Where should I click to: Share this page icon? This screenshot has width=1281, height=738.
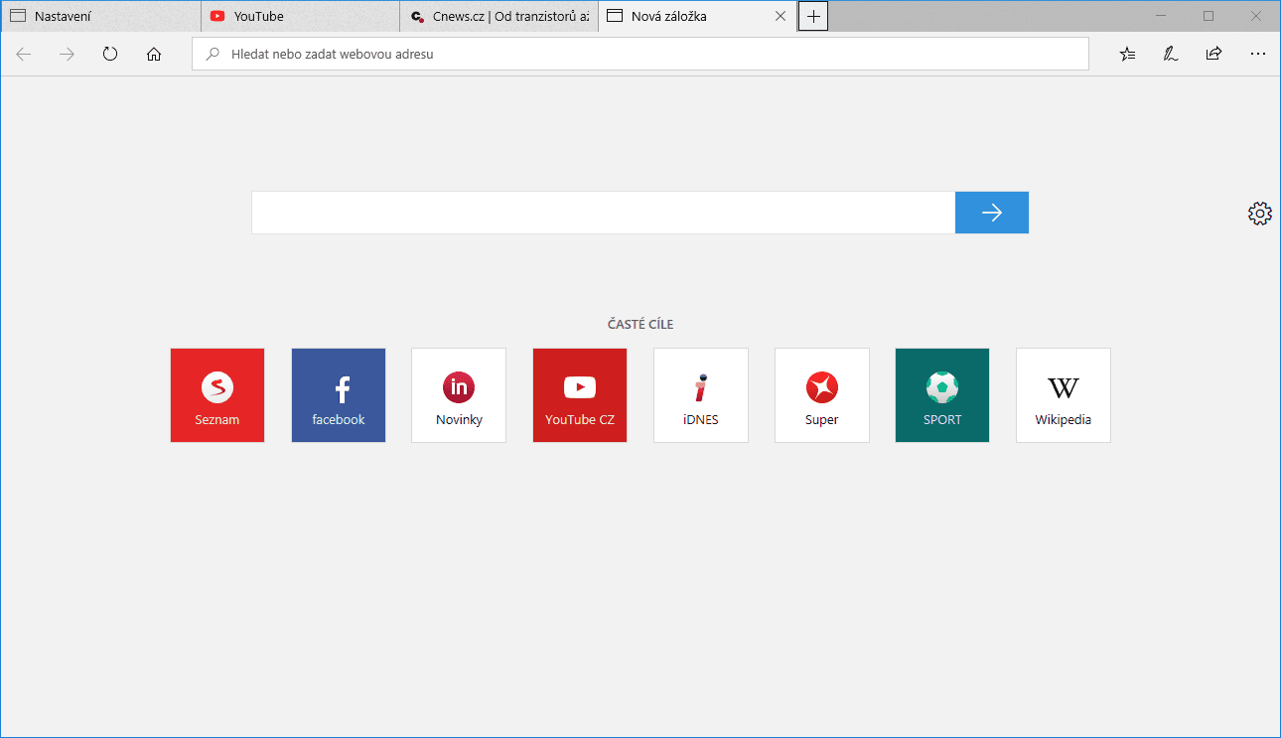[1213, 54]
